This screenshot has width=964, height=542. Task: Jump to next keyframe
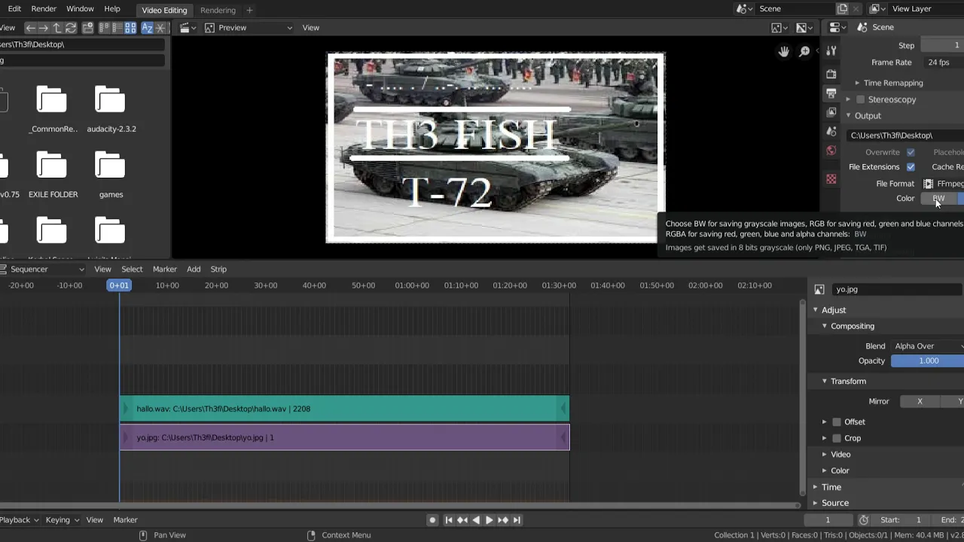[x=503, y=520]
